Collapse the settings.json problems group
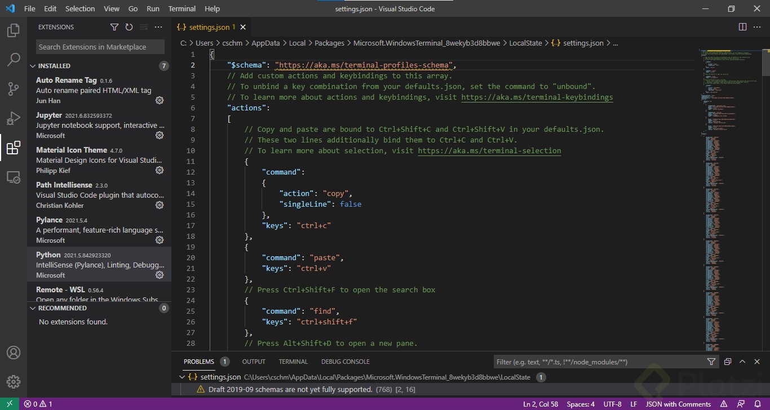 [182, 377]
